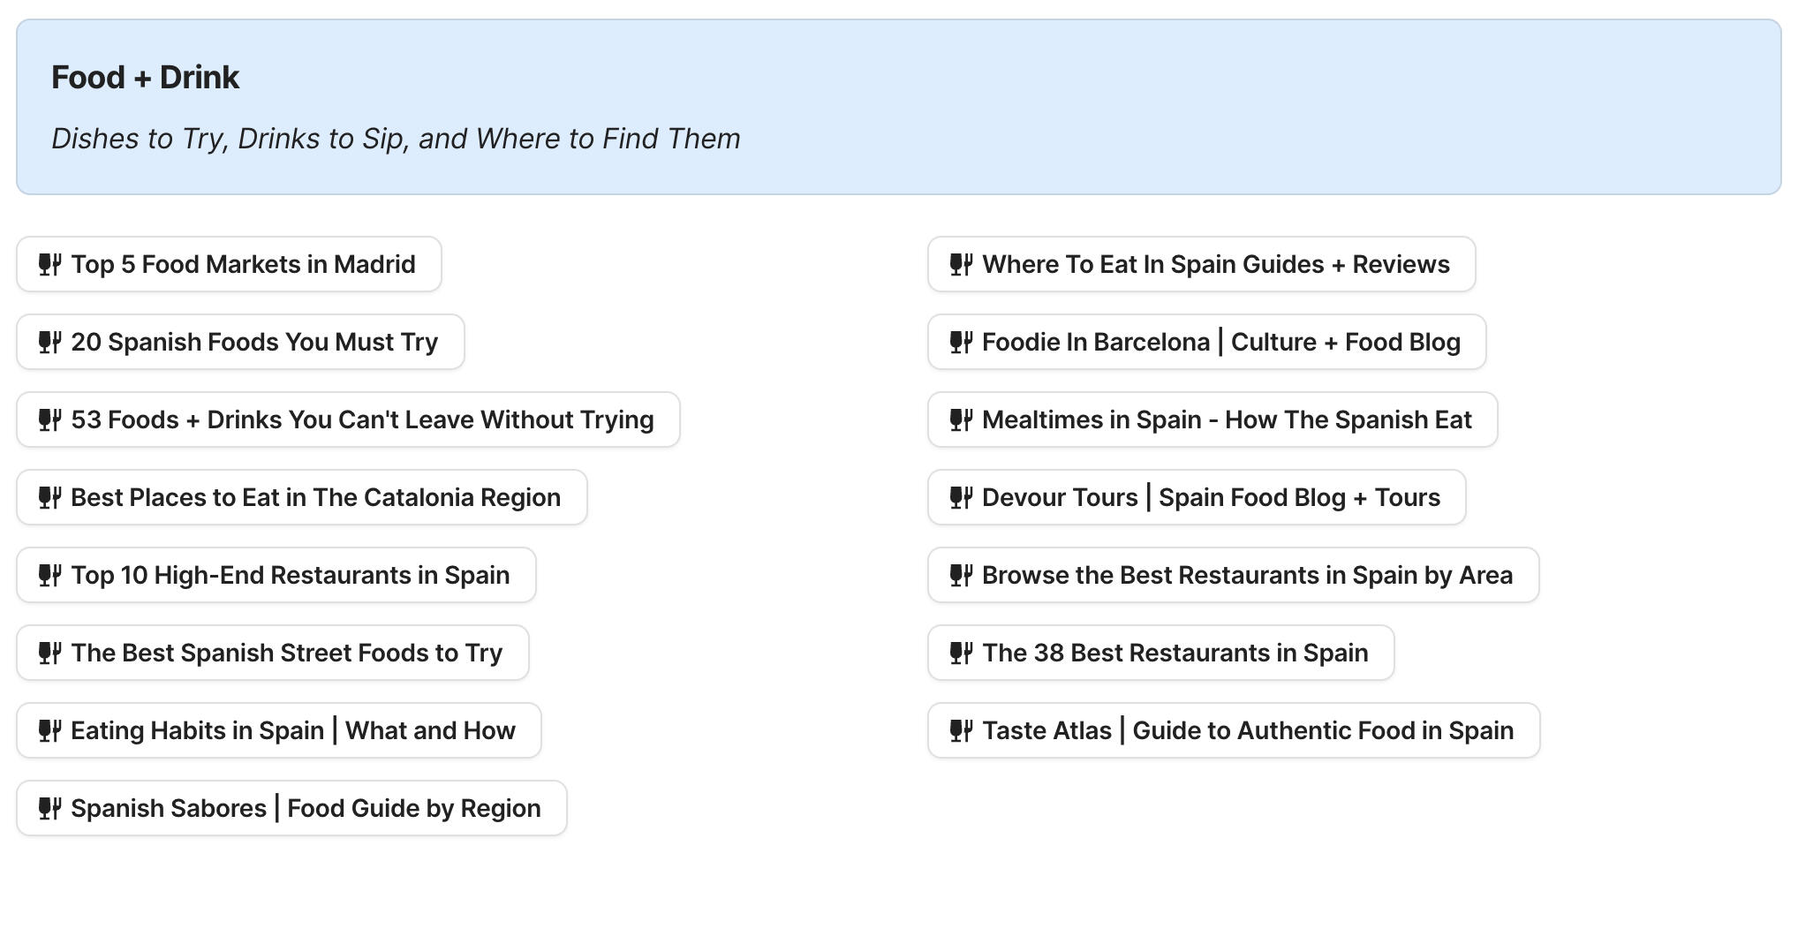Open The Best Spanish Street Foods to Try

coord(271,653)
